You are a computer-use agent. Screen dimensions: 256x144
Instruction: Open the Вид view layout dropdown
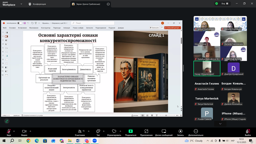coord(225,4)
